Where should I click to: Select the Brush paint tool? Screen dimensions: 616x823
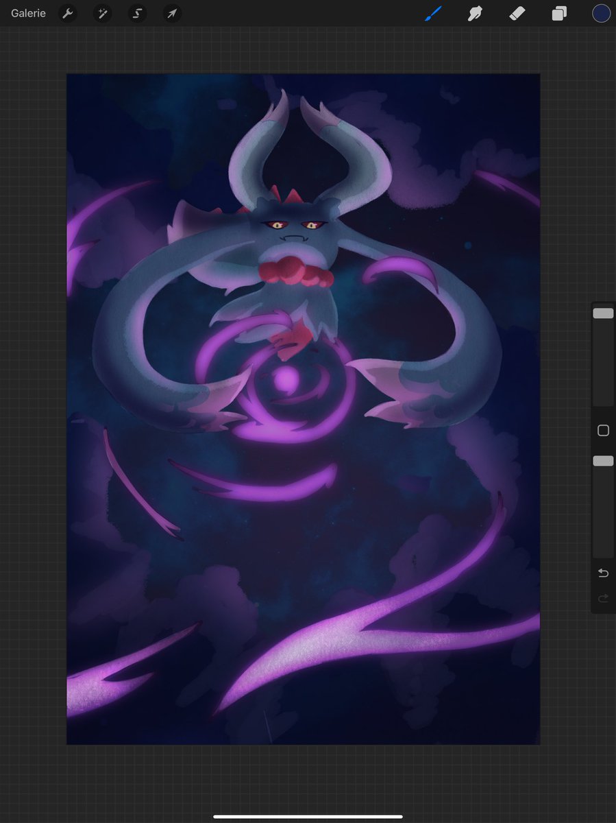(433, 13)
